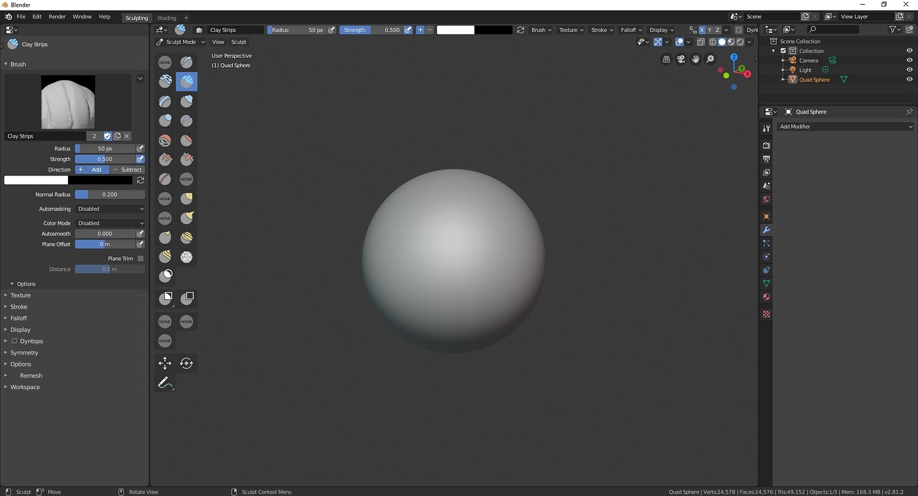The image size is (918, 496).
Task: Expand the Quad Sphere tree item
Action: 784,80
